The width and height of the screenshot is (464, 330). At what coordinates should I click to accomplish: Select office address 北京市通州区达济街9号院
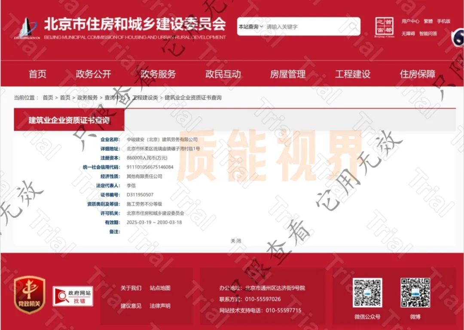pos(275,288)
